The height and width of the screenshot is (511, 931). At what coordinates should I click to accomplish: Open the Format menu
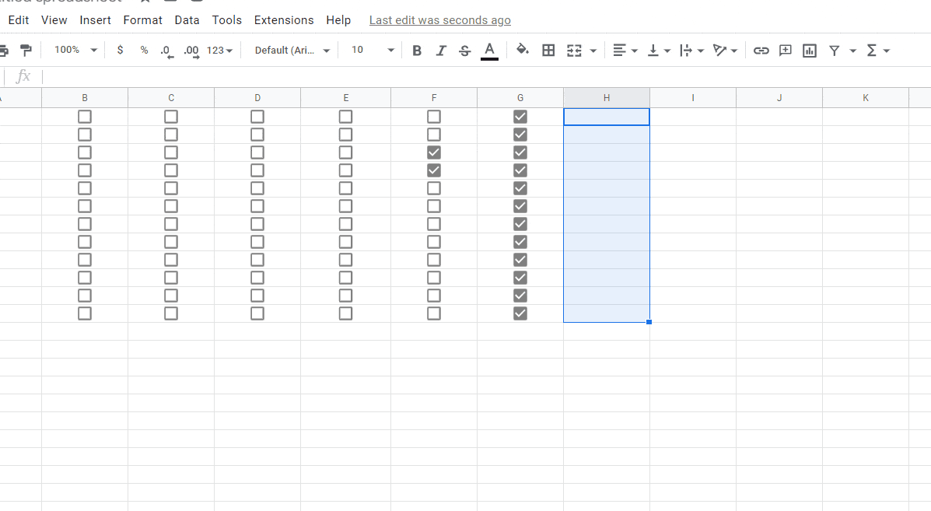coord(143,19)
